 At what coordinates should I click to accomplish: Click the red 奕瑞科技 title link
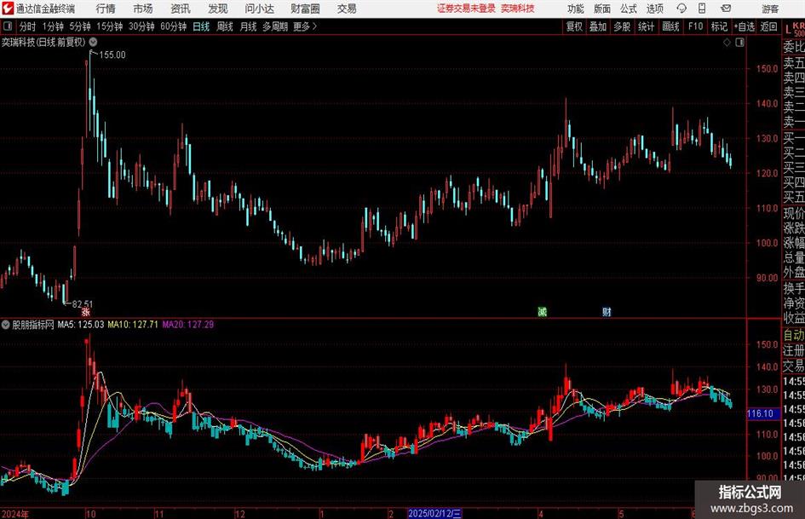[518, 9]
